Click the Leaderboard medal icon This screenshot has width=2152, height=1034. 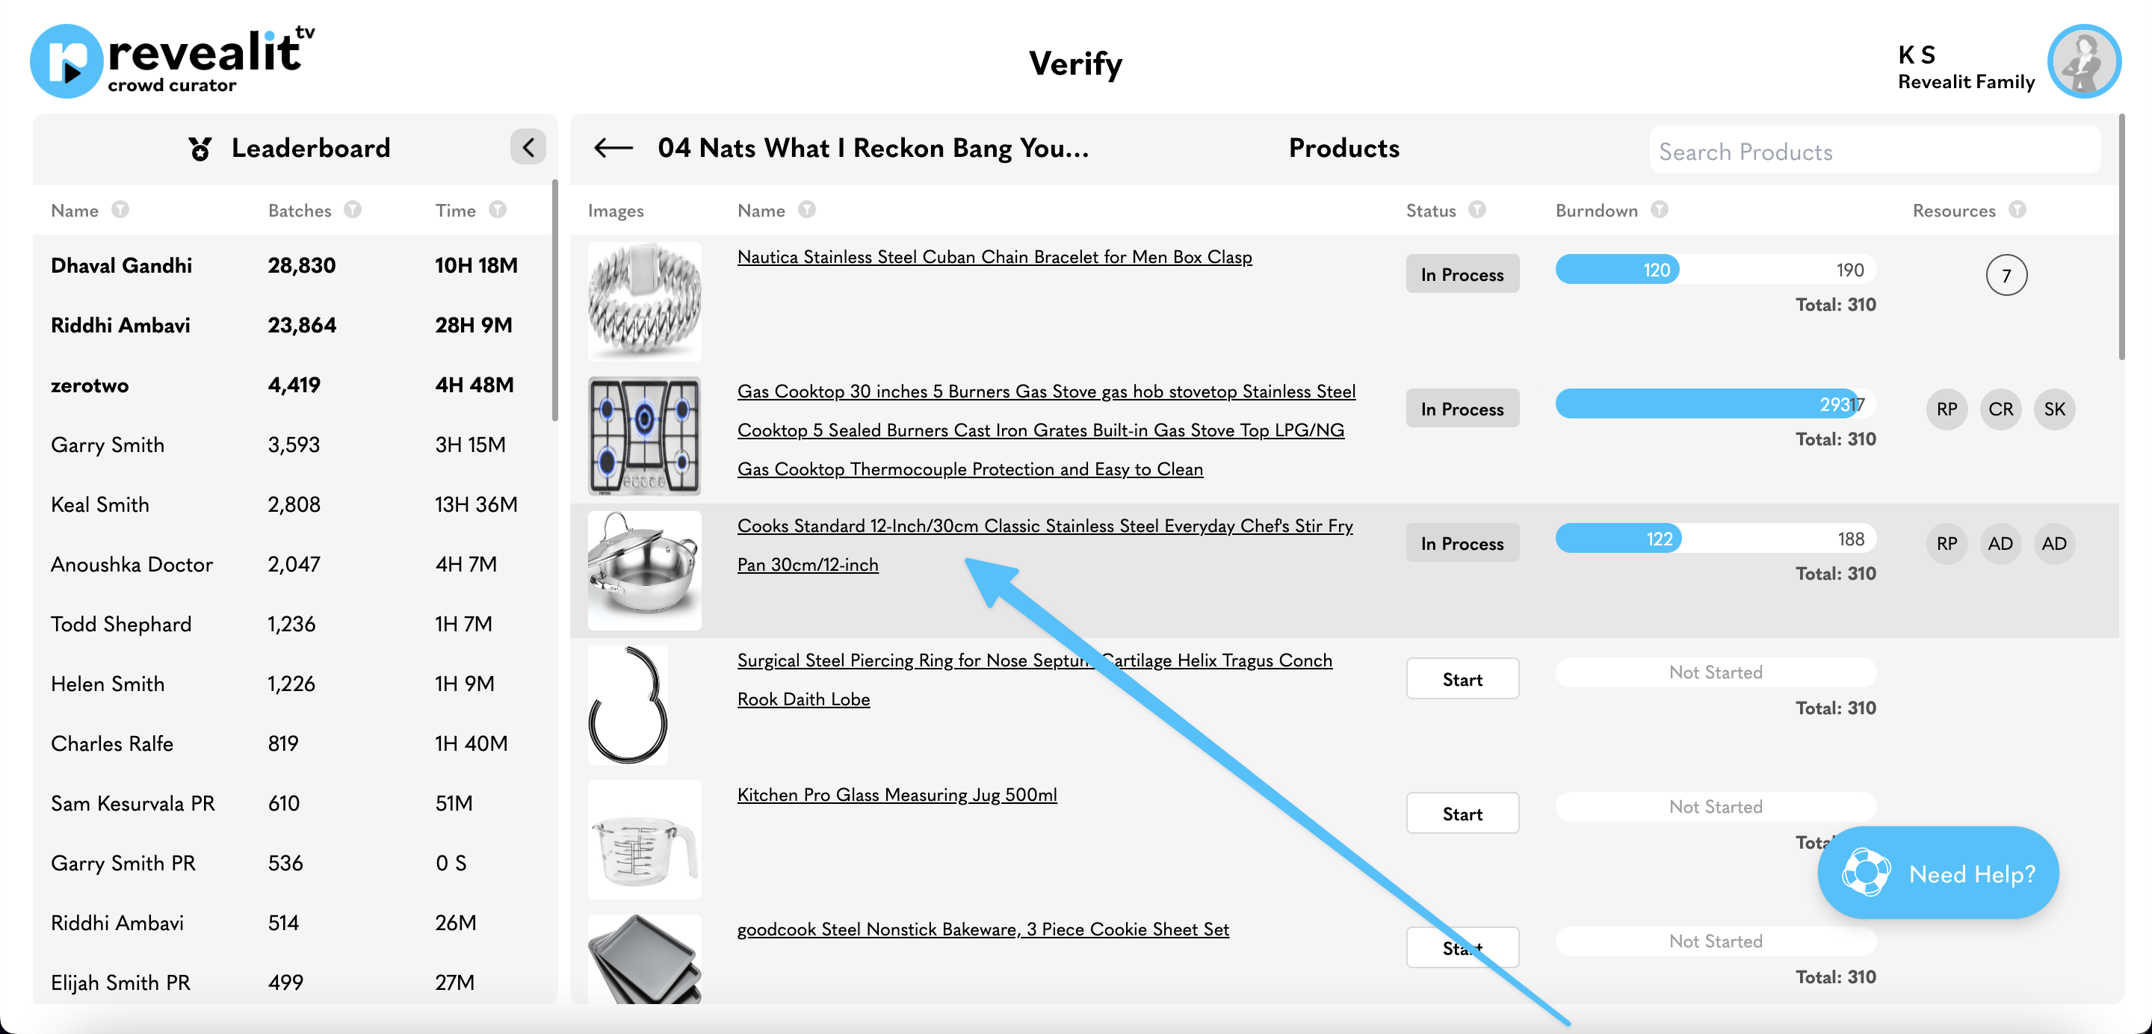(x=200, y=149)
